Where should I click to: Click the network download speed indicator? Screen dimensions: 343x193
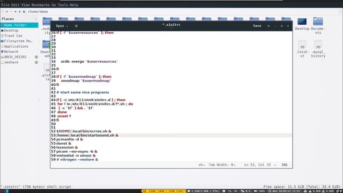pyautogui.click(x=315, y=191)
